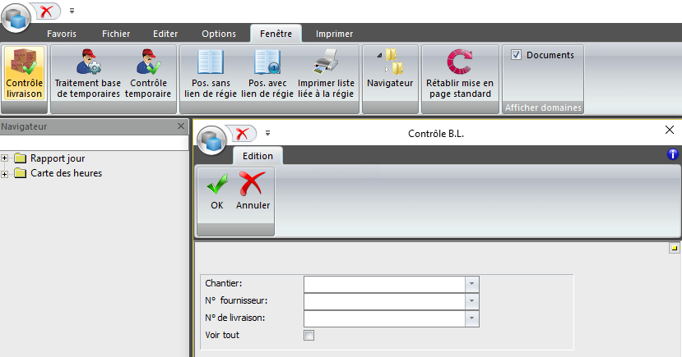
Task: Switch to the Editer tab
Action: (165, 34)
